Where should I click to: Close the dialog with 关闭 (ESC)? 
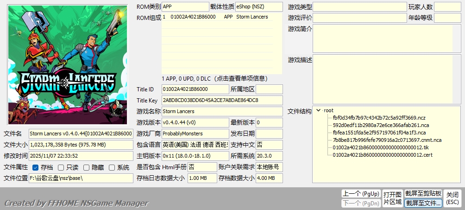[x=452, y=198]
